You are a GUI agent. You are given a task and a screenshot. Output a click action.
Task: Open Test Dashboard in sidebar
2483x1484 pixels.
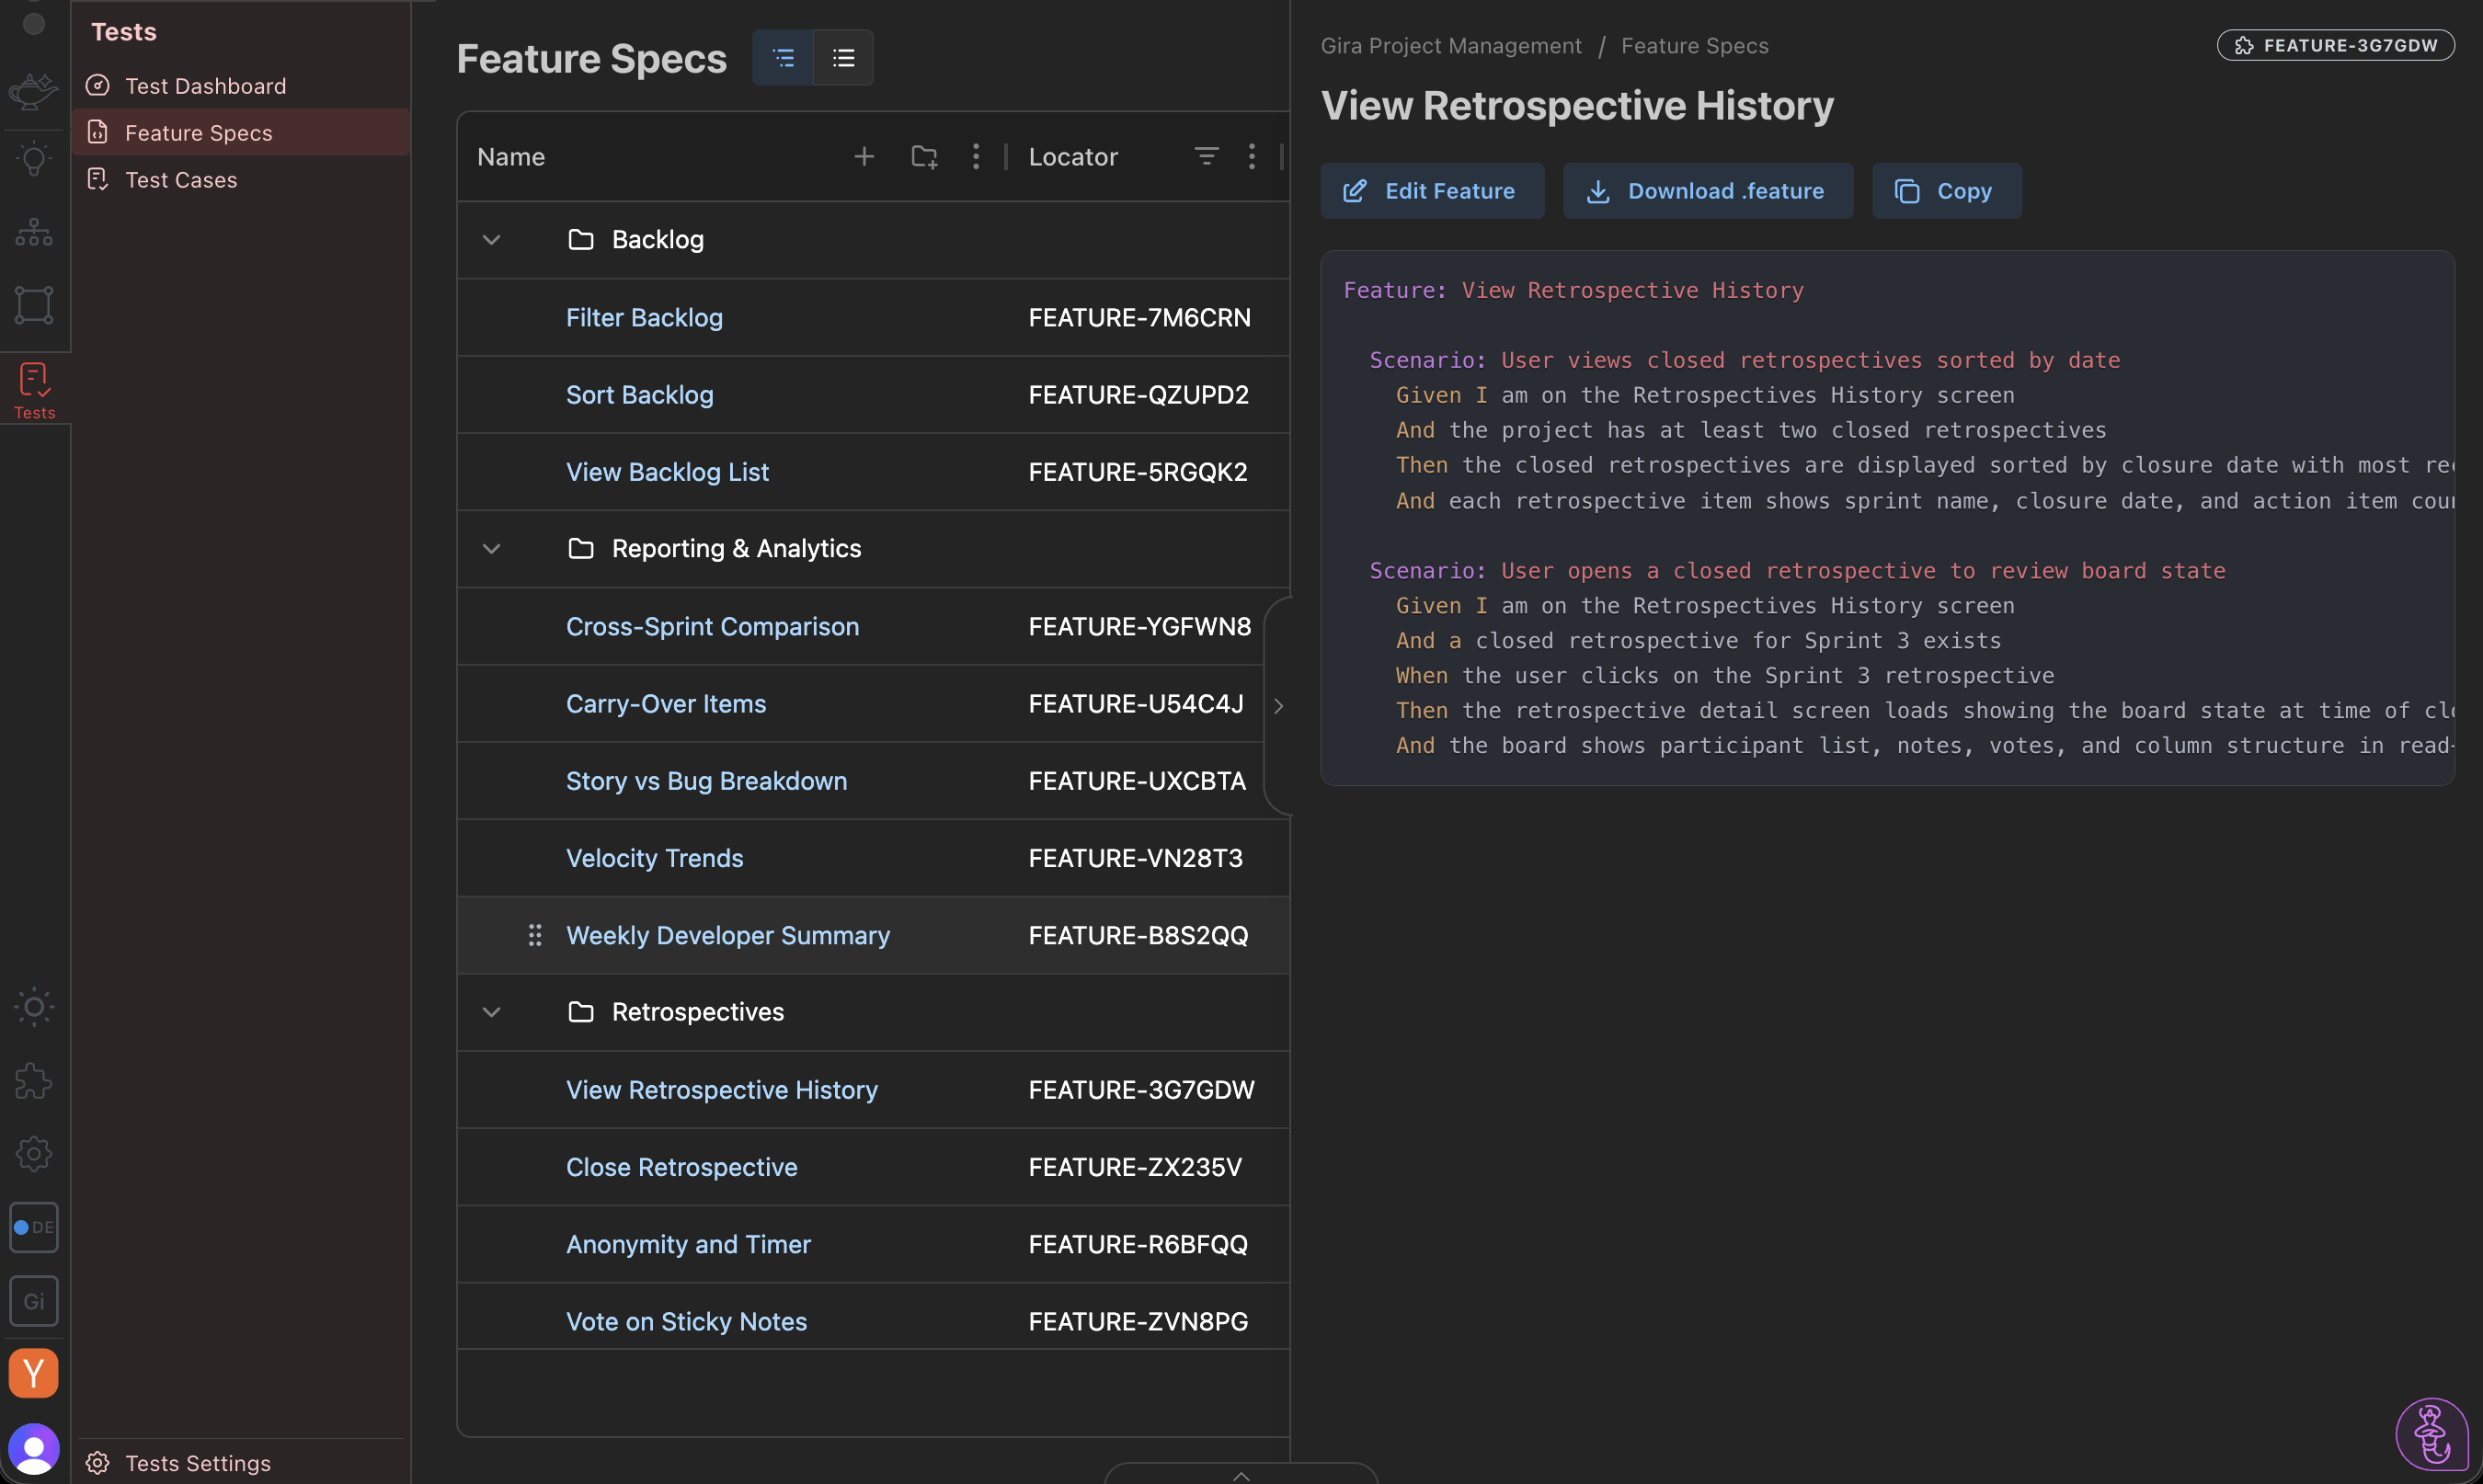241,86
